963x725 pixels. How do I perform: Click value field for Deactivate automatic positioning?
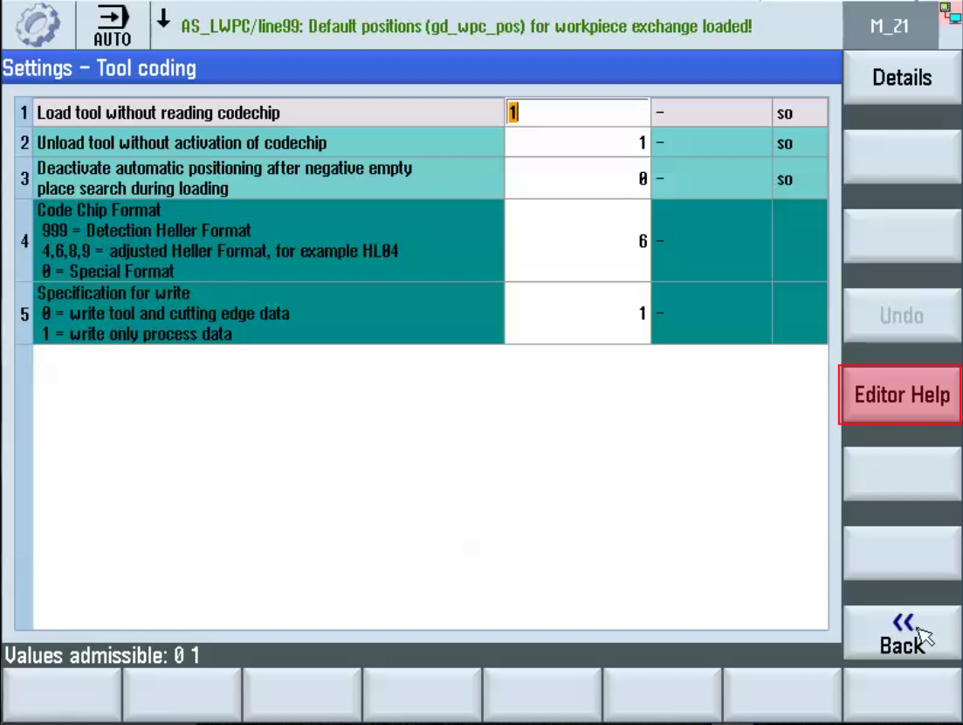(x=577, y=178)
